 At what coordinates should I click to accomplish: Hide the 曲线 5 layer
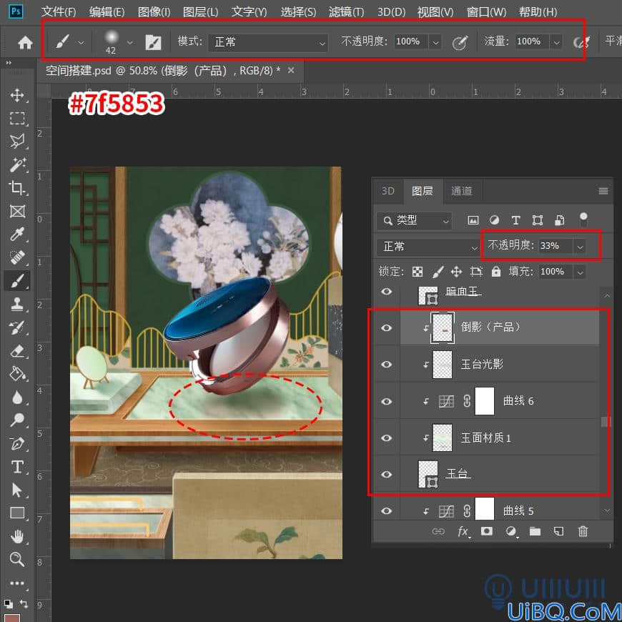point(386,510)
